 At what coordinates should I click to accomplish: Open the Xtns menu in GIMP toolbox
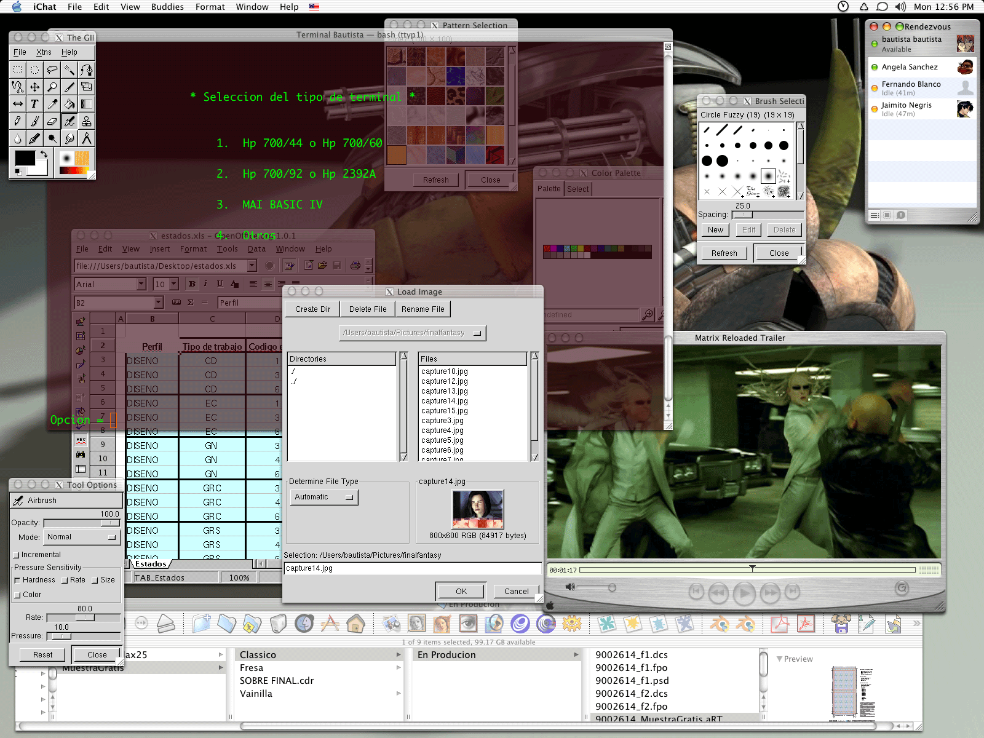(44, 52)
